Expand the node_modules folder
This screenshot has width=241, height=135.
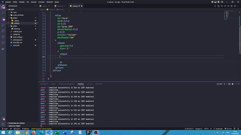pyautogui.click(x=18, y=15)
